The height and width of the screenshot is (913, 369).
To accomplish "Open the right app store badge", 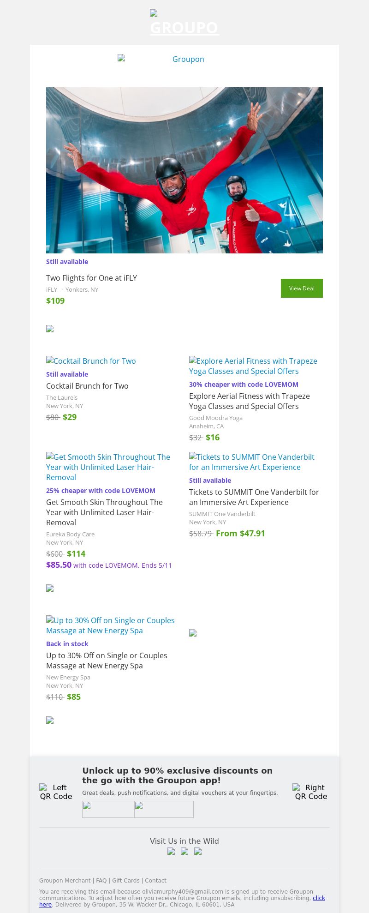I will [x=164, y=809].
